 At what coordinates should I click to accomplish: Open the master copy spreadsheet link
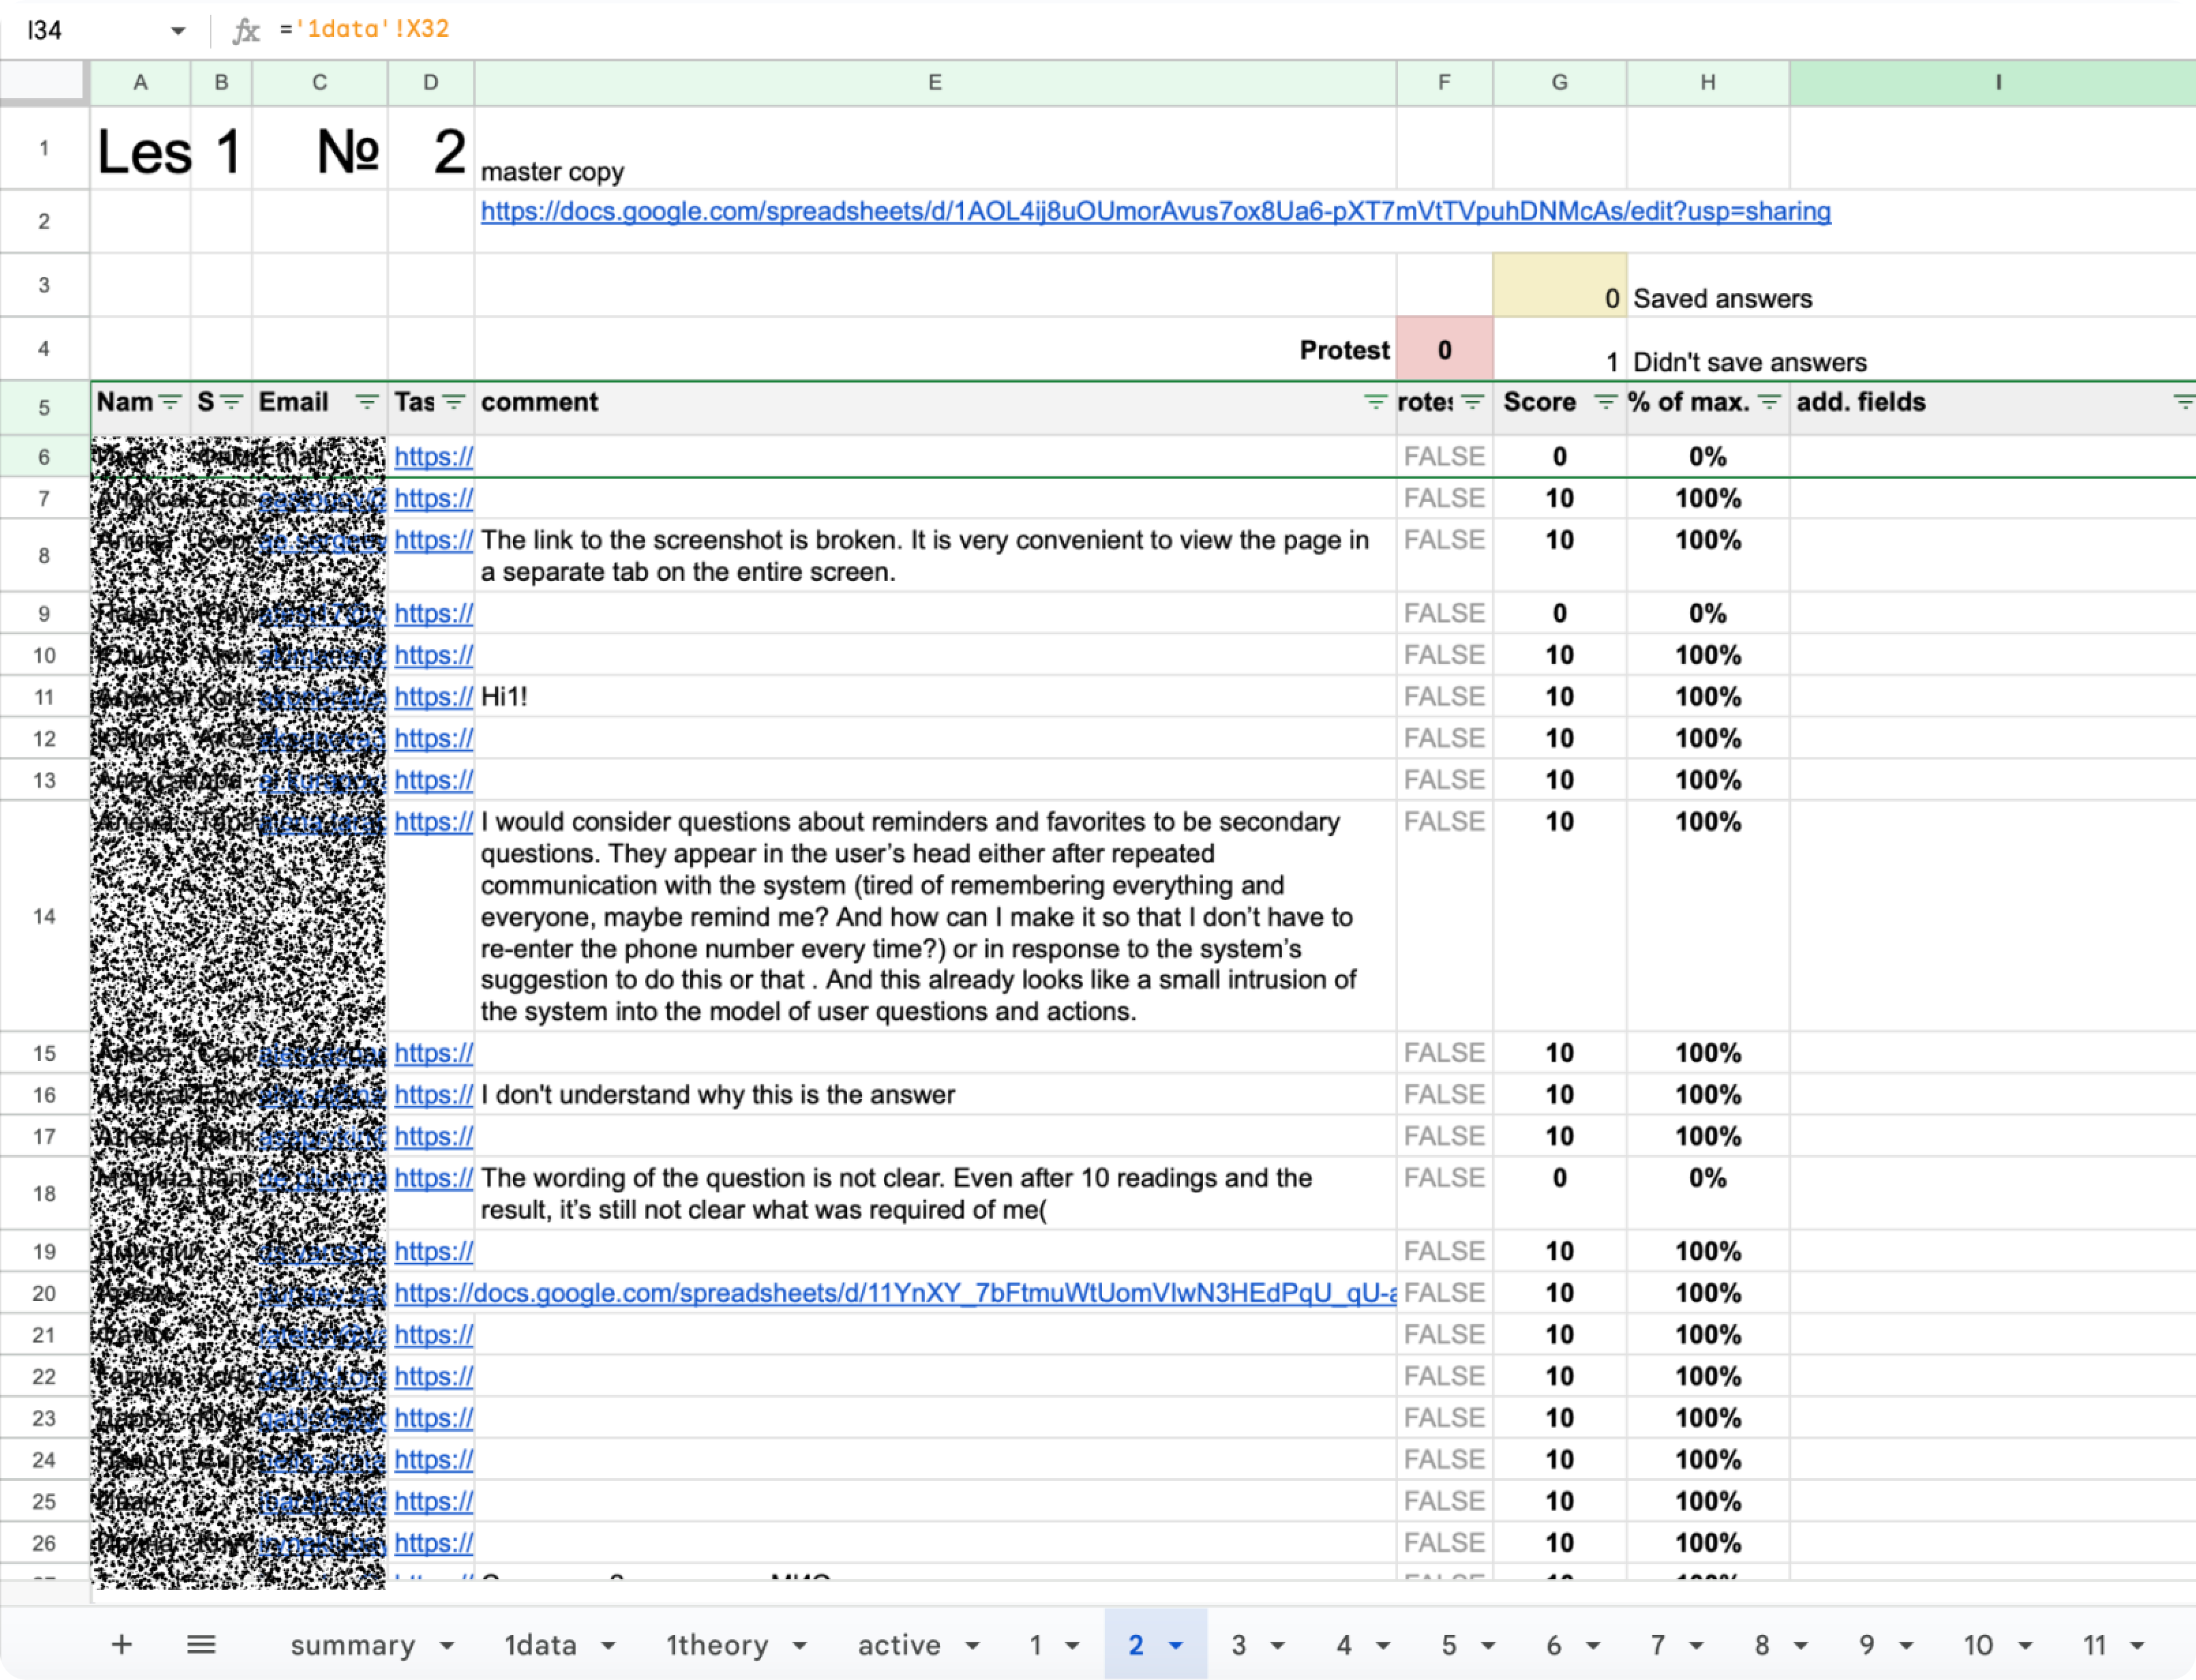(x=1156, y=212)
